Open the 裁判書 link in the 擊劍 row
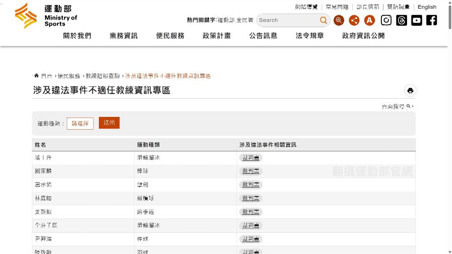 click(x=251, y=185)
